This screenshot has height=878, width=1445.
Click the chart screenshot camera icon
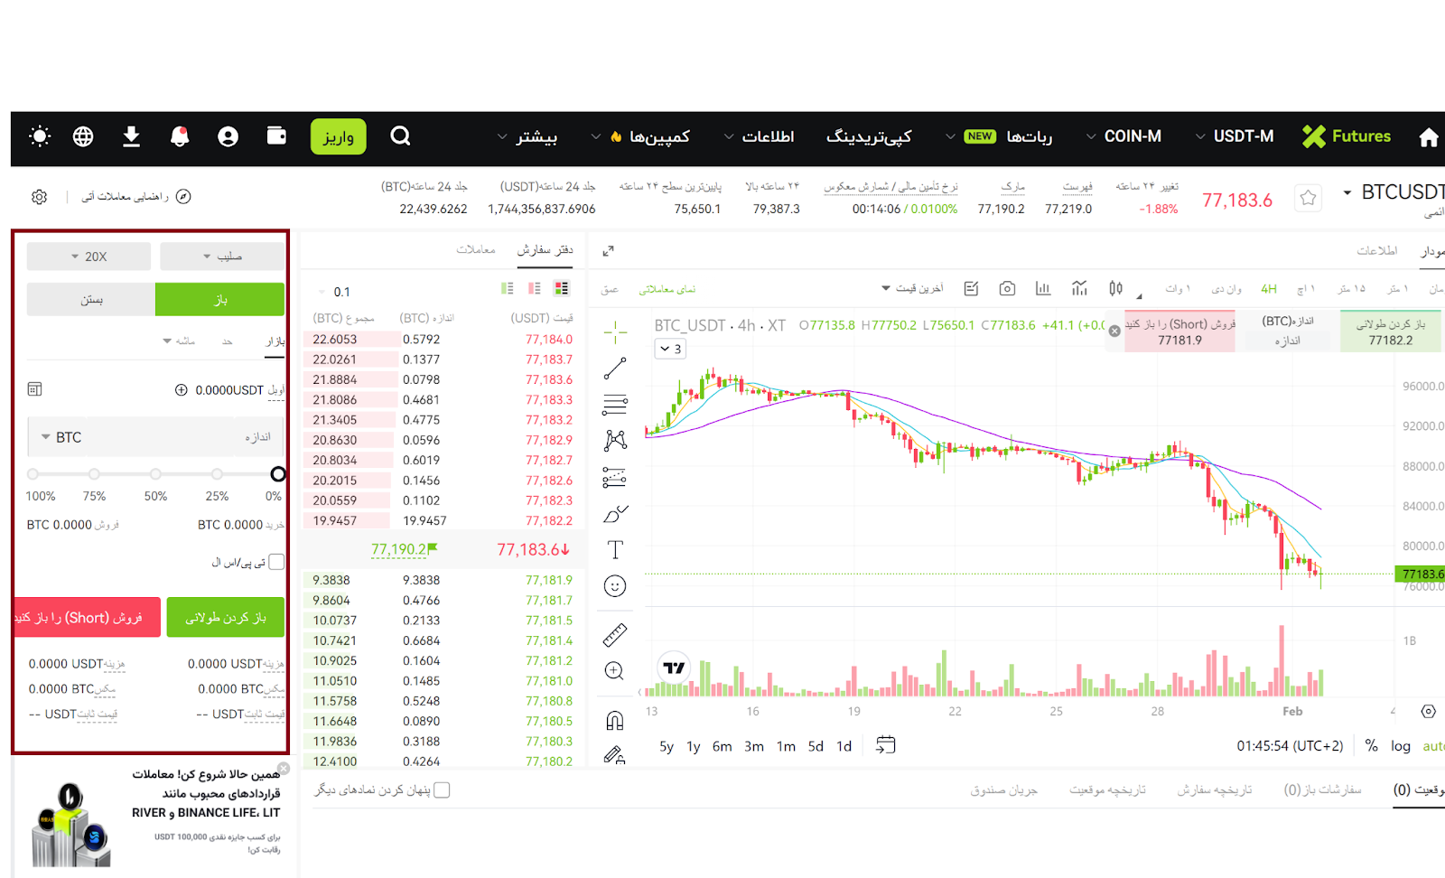point(1007,289)
